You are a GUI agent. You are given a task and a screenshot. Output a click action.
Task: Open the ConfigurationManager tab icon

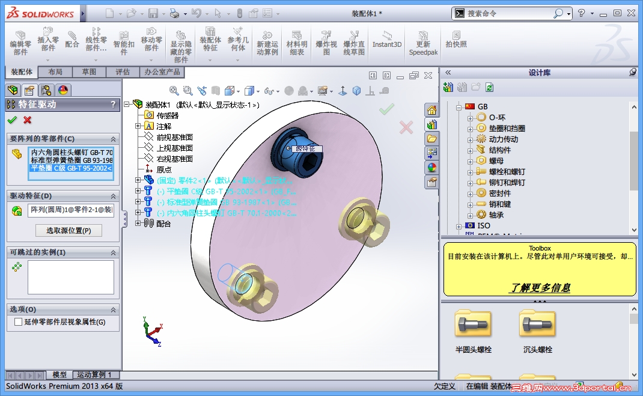(46, 90)
